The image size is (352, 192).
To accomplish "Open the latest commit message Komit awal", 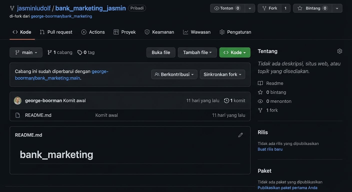I will 74,100.
